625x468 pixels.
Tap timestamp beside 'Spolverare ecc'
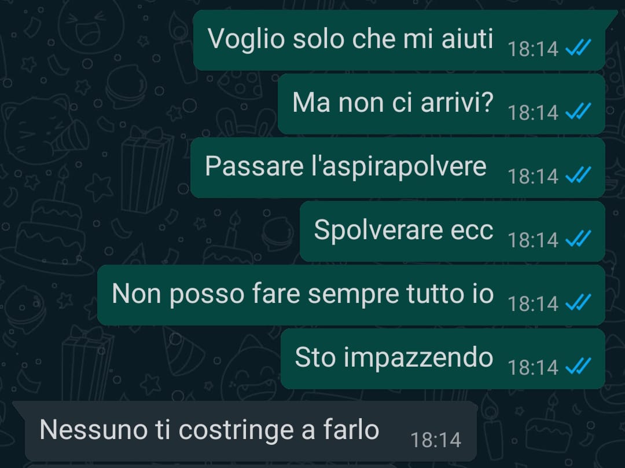tap(533, 240)
